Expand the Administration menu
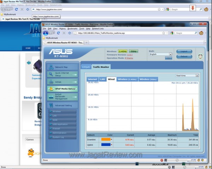The width and height of the screenshot is (212, 169). point(63,133)
